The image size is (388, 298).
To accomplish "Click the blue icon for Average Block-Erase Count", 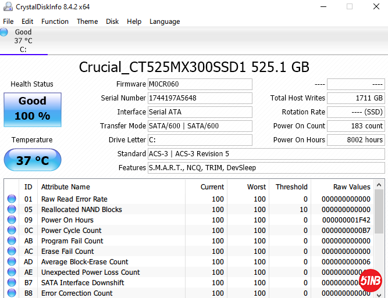I will 12,262.
